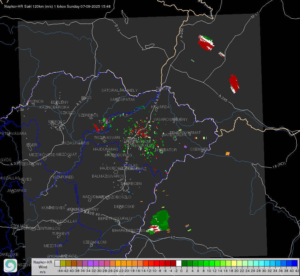Click the orange echo near 18 (RO) road

[227, 153]
